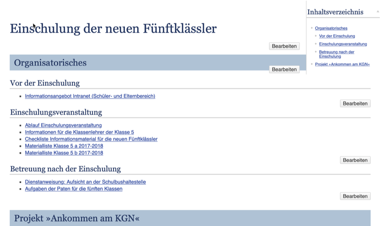Open Aufgaben der Paten für die fünften Klassen

click(x=74, y=189)
